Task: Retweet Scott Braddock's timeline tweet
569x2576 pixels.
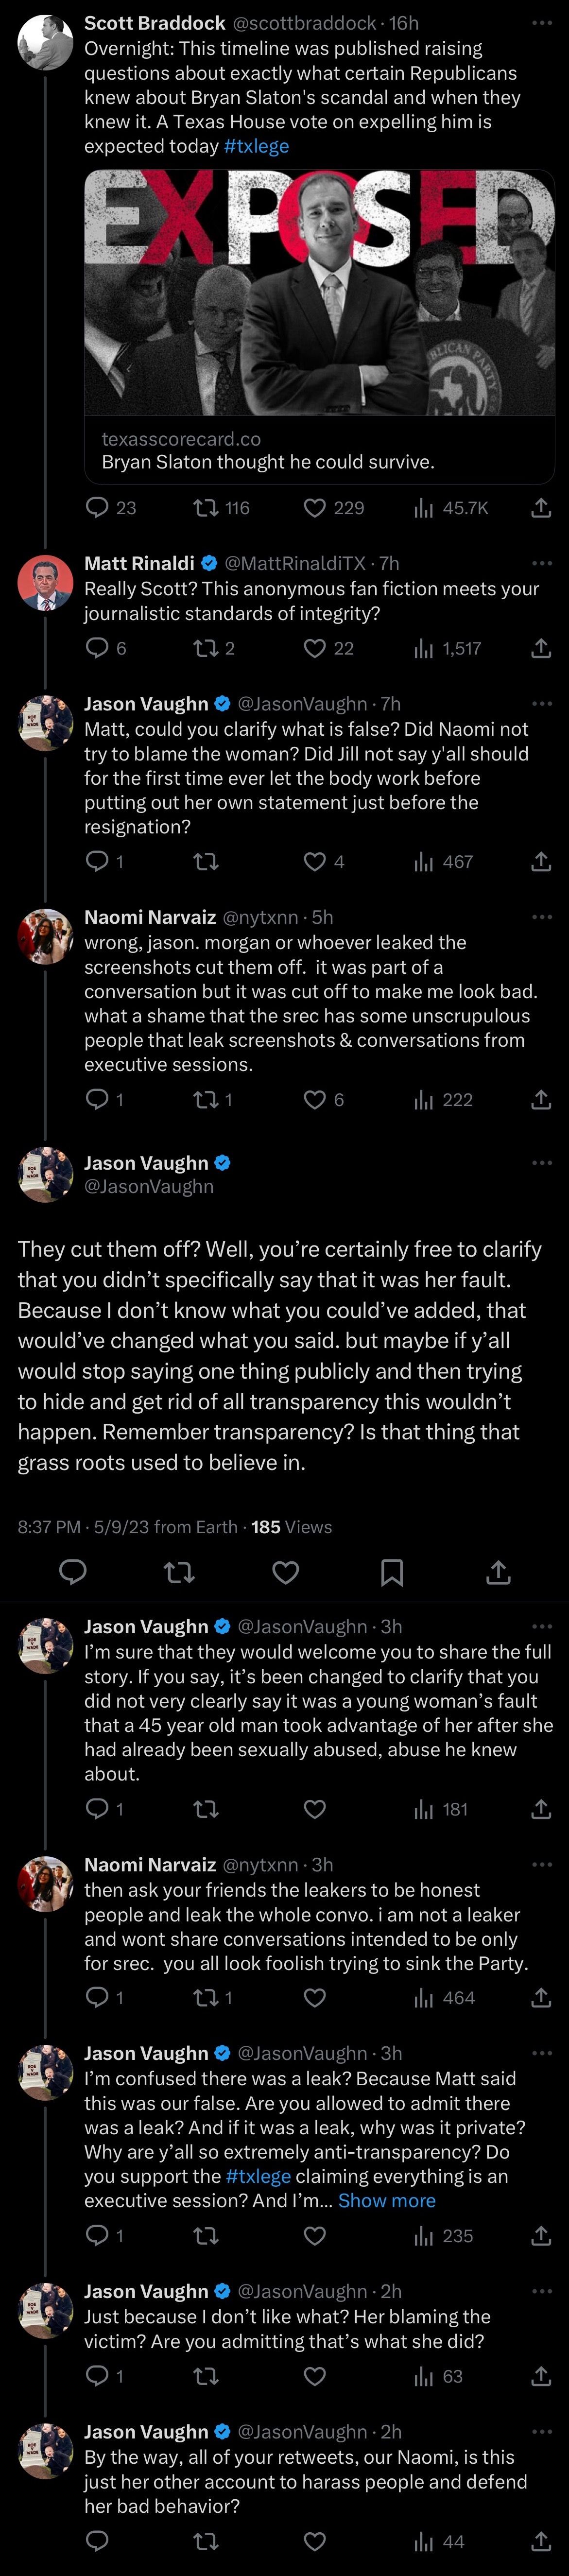Action: [207, 508]
